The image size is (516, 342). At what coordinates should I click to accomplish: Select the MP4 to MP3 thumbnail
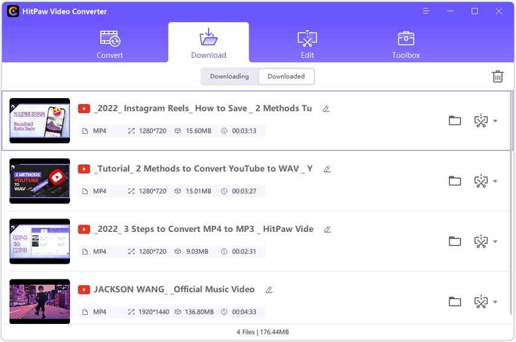[40, 241]
